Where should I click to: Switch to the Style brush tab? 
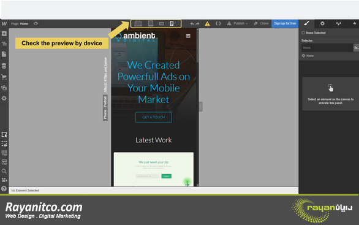(x=306, y=23)
